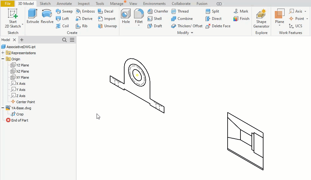311x180 pixels.
Task: Select the Thread tool
Action: point(180,11)
